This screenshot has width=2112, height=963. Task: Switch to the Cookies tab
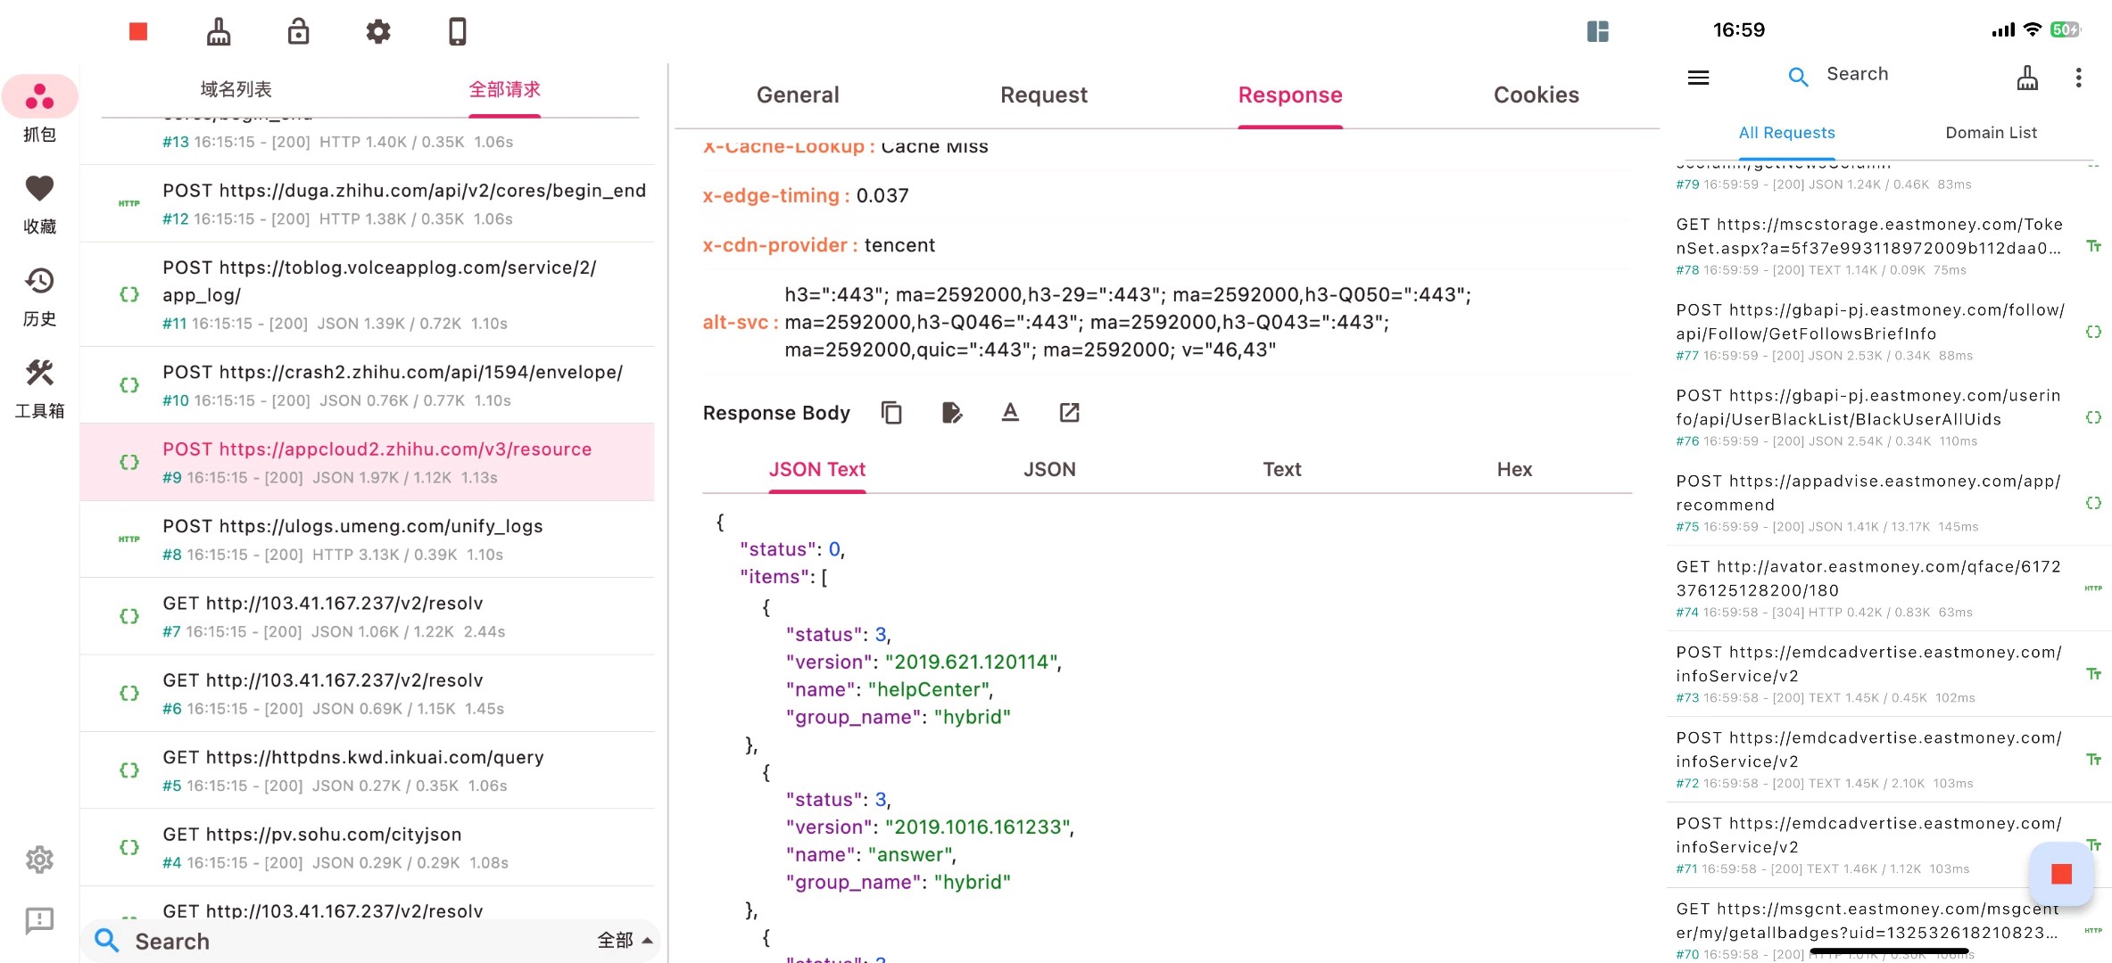point(1536,95)
